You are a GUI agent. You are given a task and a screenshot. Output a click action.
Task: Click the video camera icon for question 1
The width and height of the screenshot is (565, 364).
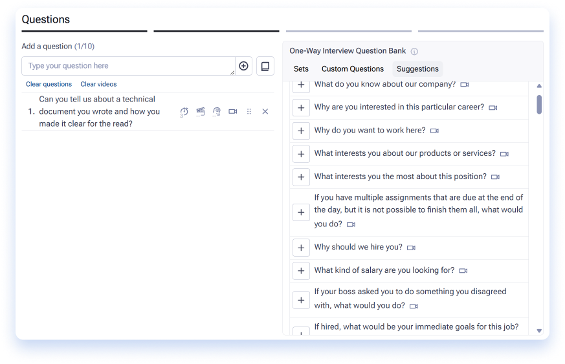pos(233,112)
